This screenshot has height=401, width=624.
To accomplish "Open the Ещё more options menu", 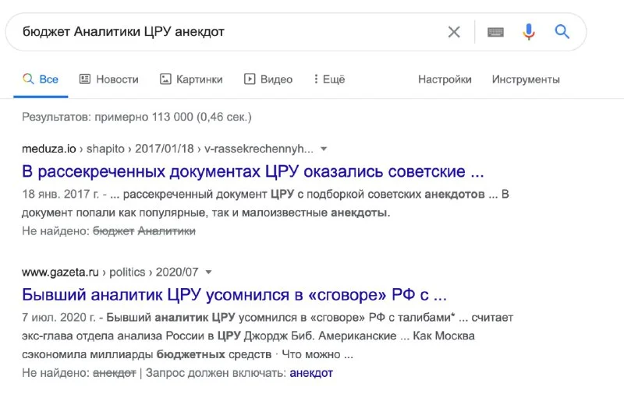I will 329,79.
